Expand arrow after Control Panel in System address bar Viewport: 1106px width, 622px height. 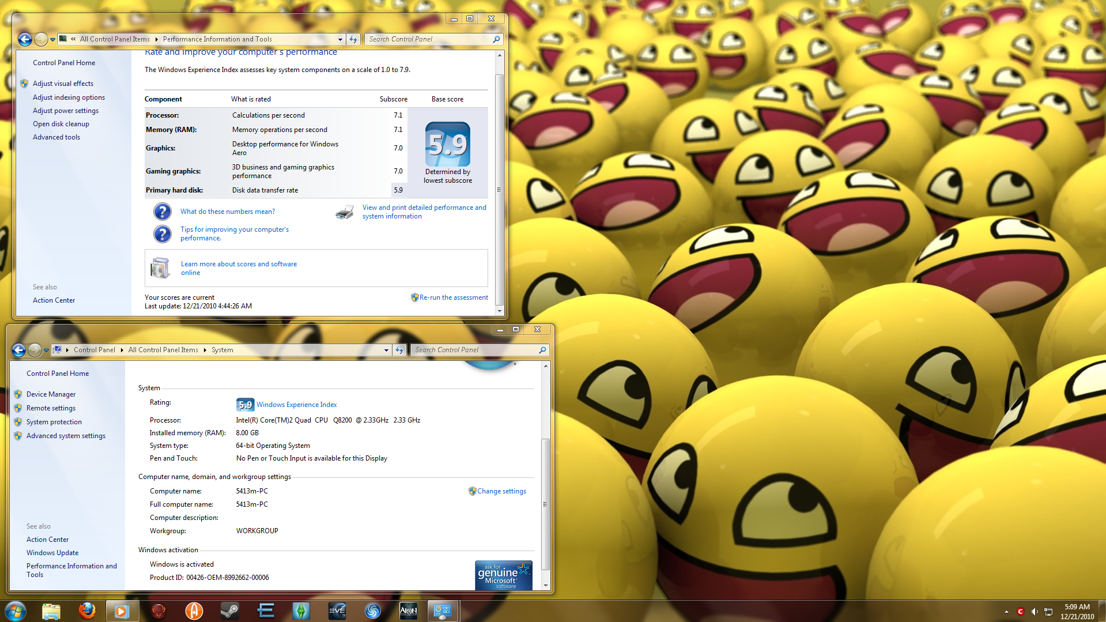click(x=122, y=350)
